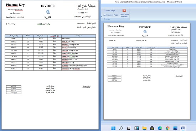Click the preview page invoice table header
Screen dimensions: 196x131
[x=147, y=47]
